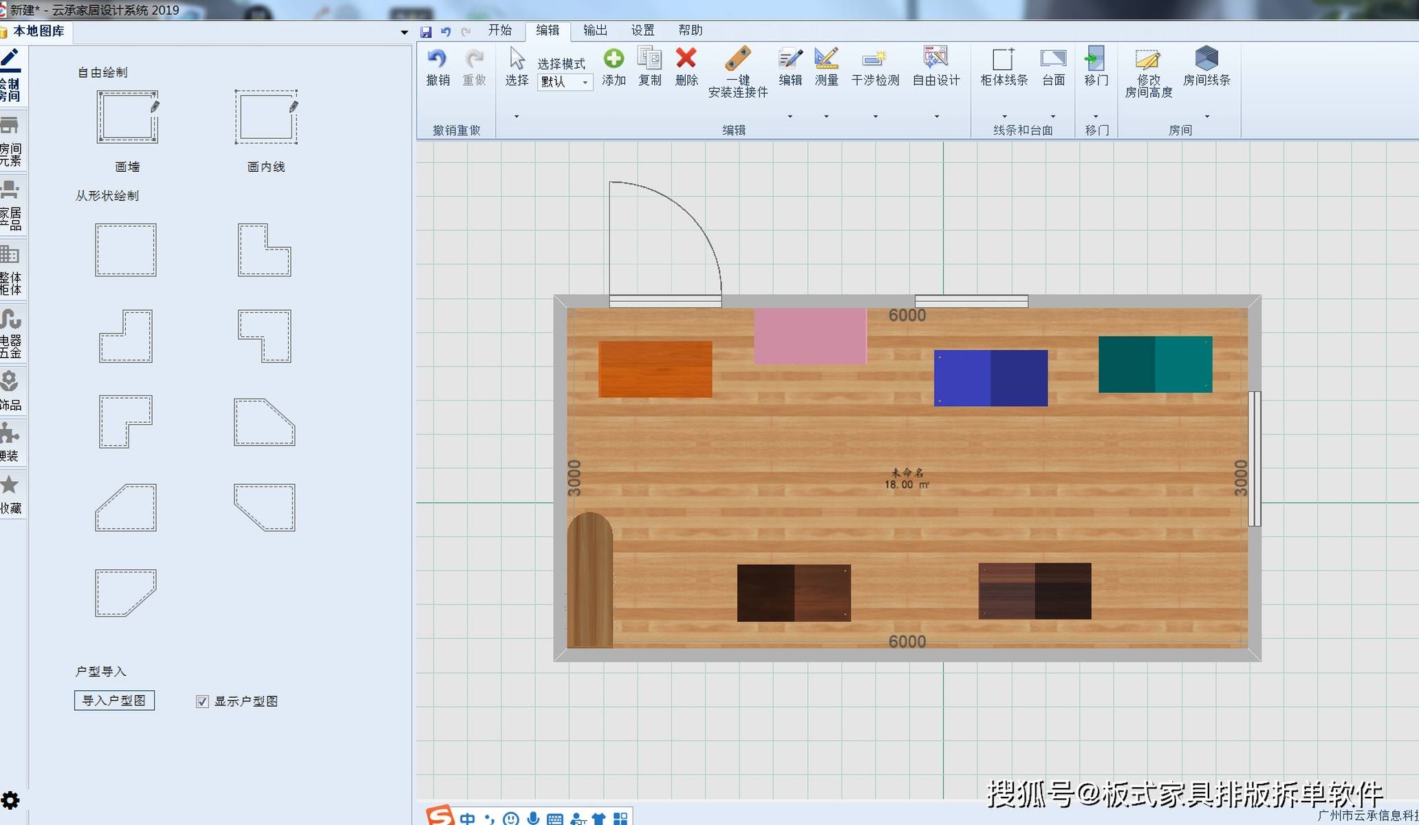
Task: Open the 绘制房间 sidebar section
Action: (12, 76)
